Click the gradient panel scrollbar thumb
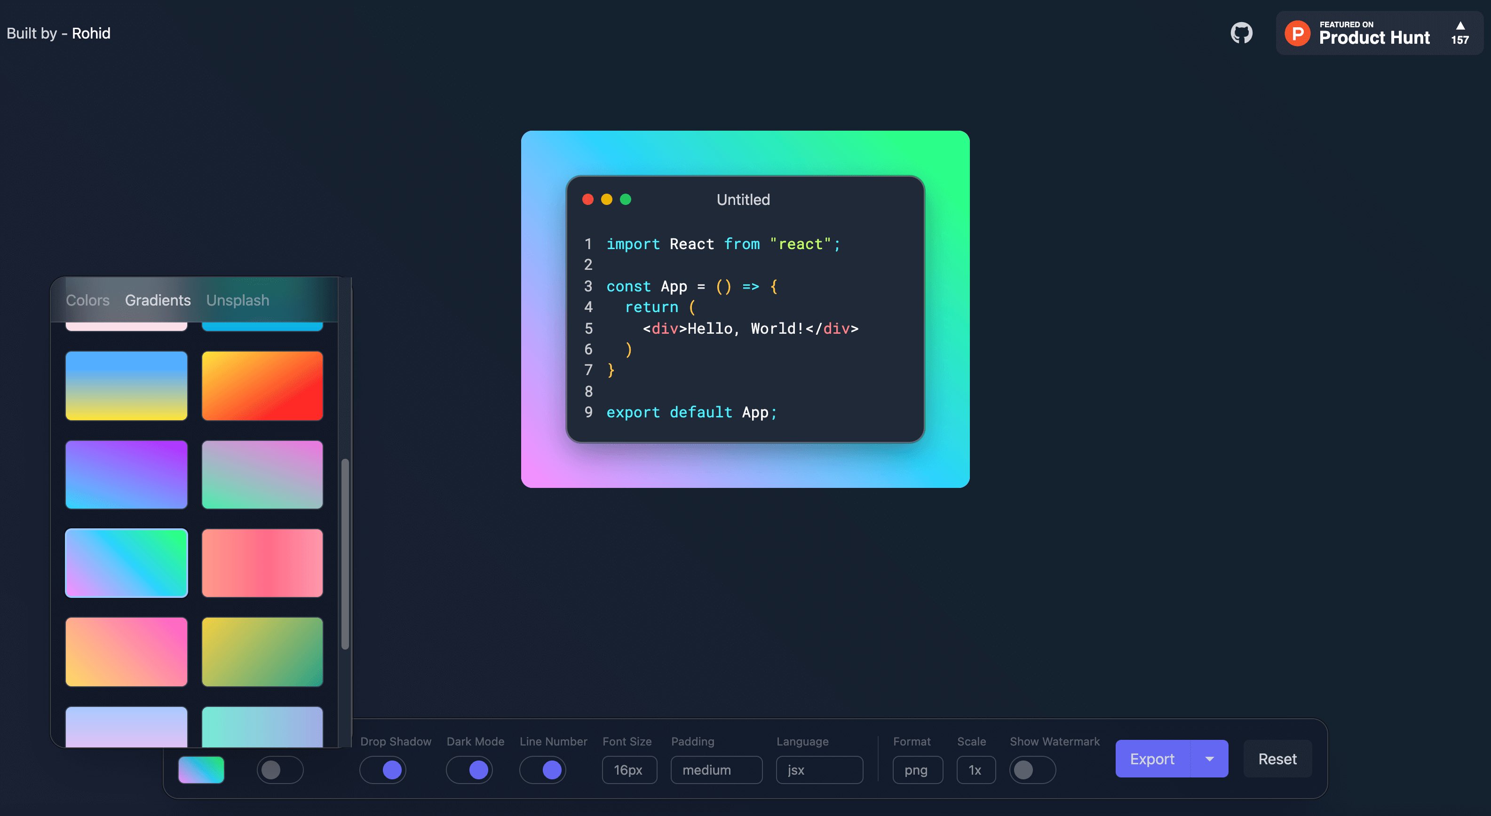The image size is (1491, 816). click(345, 554)
